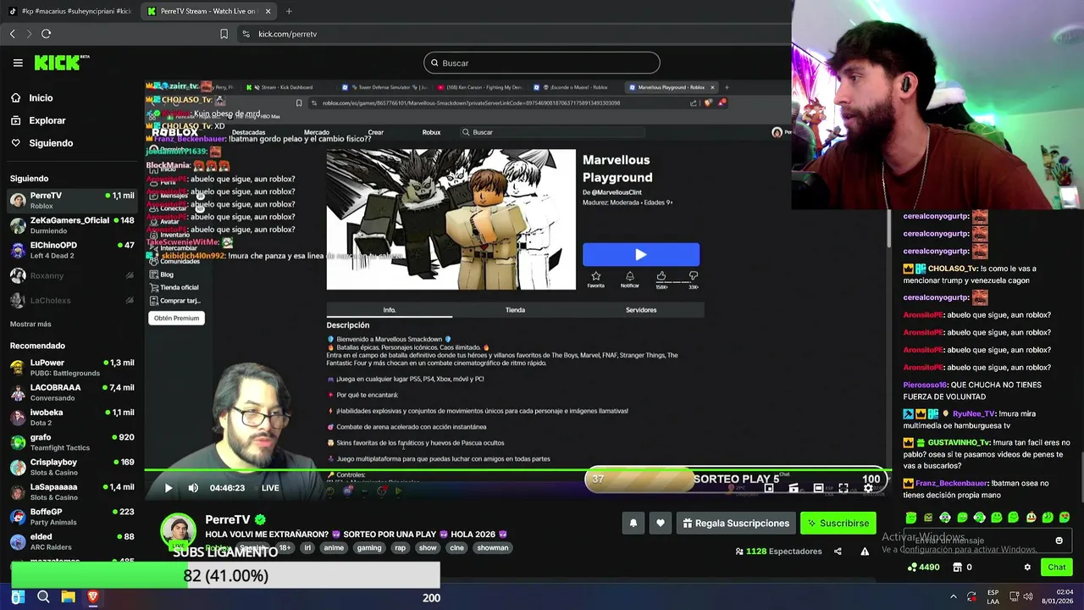The height and width of the screenshot is (610, 1084).
Task: Jump to LIVE on the player
Action: tap(270, 488)
